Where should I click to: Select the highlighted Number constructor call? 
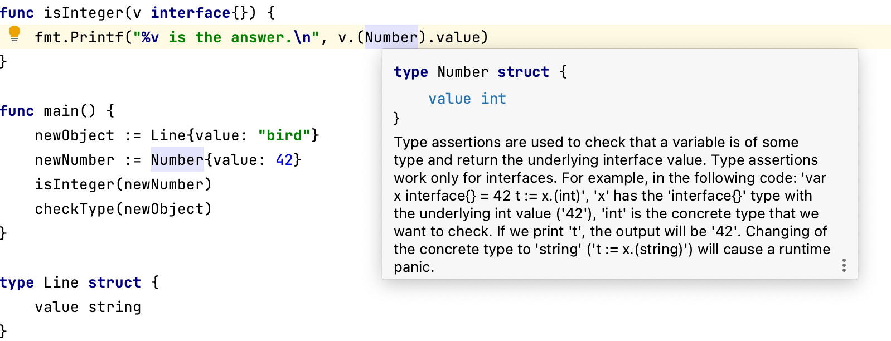pyautogui.click(x=177, y=160)
